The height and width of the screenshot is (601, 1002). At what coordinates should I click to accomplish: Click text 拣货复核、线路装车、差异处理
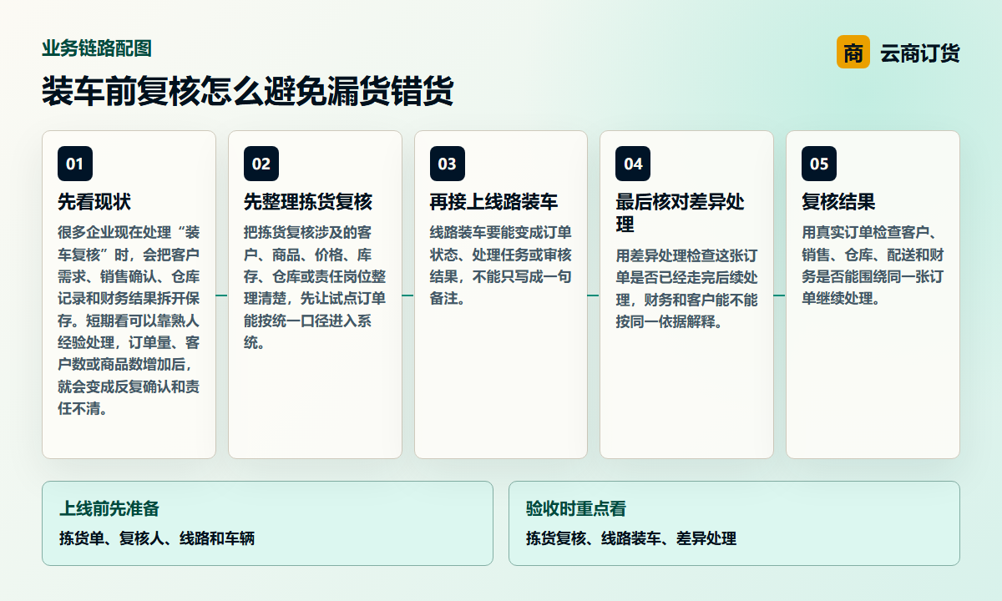631,538
